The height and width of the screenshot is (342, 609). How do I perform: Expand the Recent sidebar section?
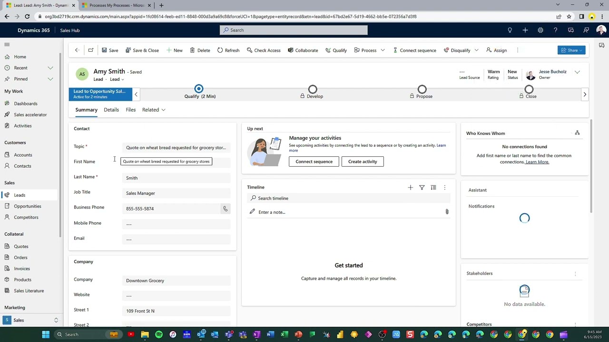[x=50, y=68]
